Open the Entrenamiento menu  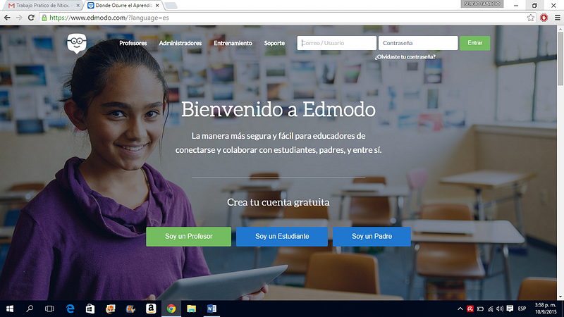coord(233,43)
